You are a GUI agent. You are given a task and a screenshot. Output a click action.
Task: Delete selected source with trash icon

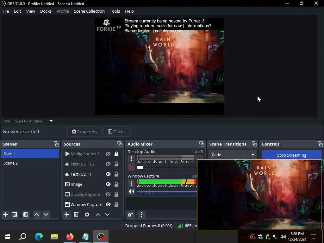pos(76,215)
